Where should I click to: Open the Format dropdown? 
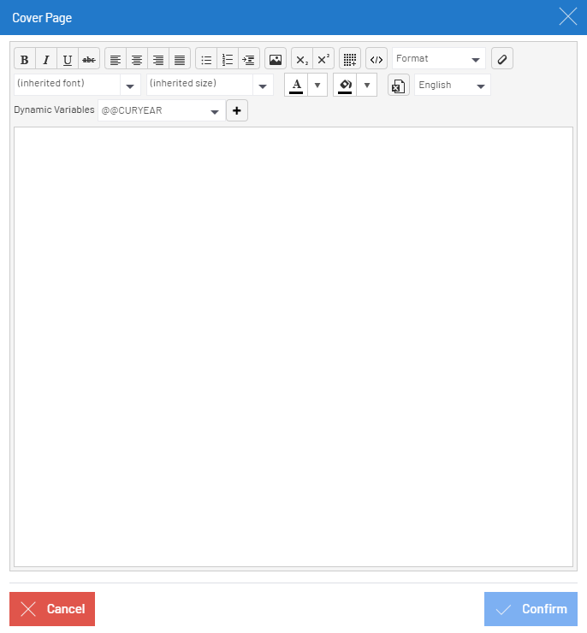coord(438,59)
